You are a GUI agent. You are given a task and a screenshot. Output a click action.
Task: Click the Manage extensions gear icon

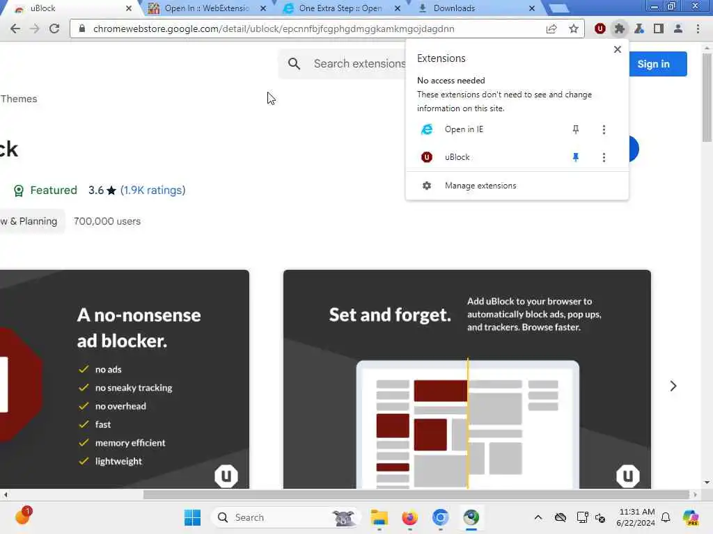(x=427, y=186)
